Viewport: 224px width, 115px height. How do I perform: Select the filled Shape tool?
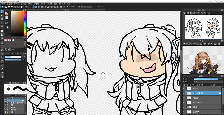click(2, 31)
